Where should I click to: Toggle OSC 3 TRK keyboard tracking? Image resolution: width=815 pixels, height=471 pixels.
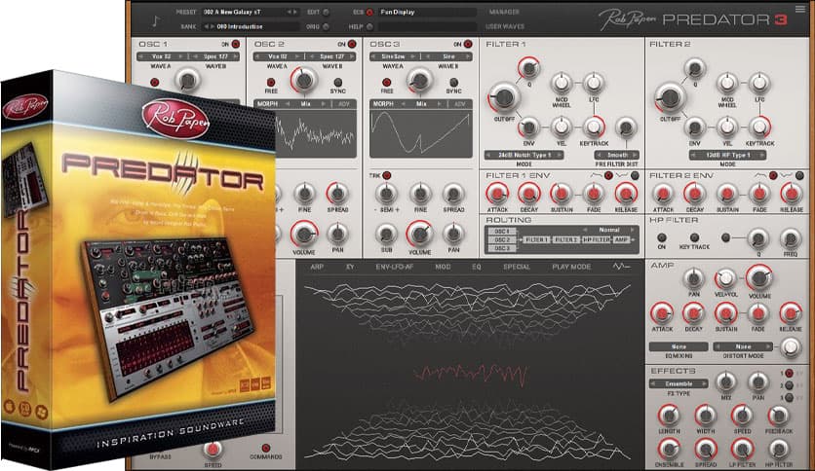387,175
